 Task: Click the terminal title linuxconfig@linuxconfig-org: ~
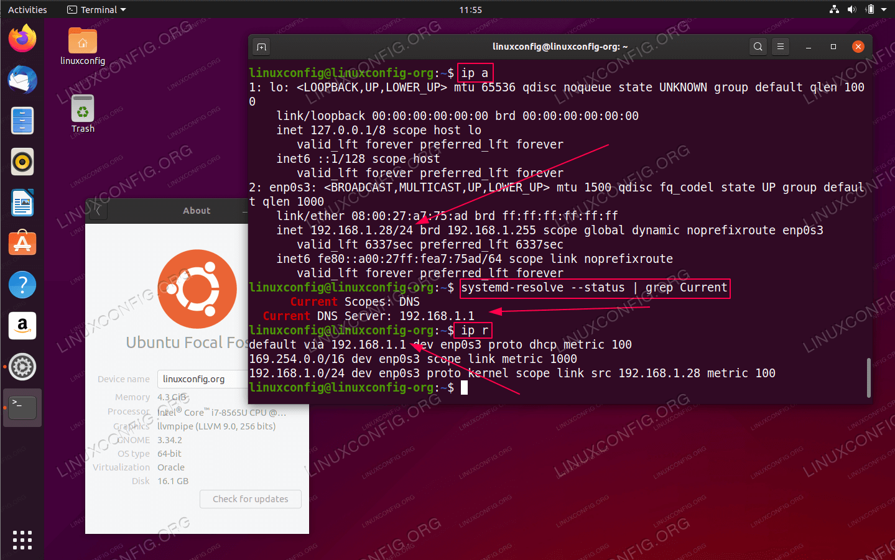(x=560, y=47)
